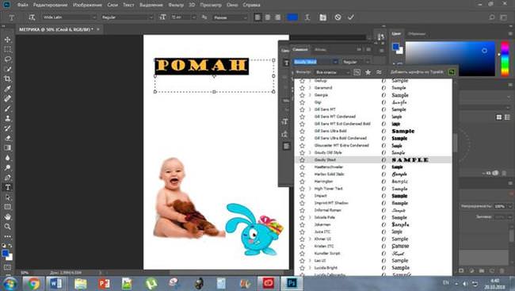Select the Lasso tool

[8, 59]
